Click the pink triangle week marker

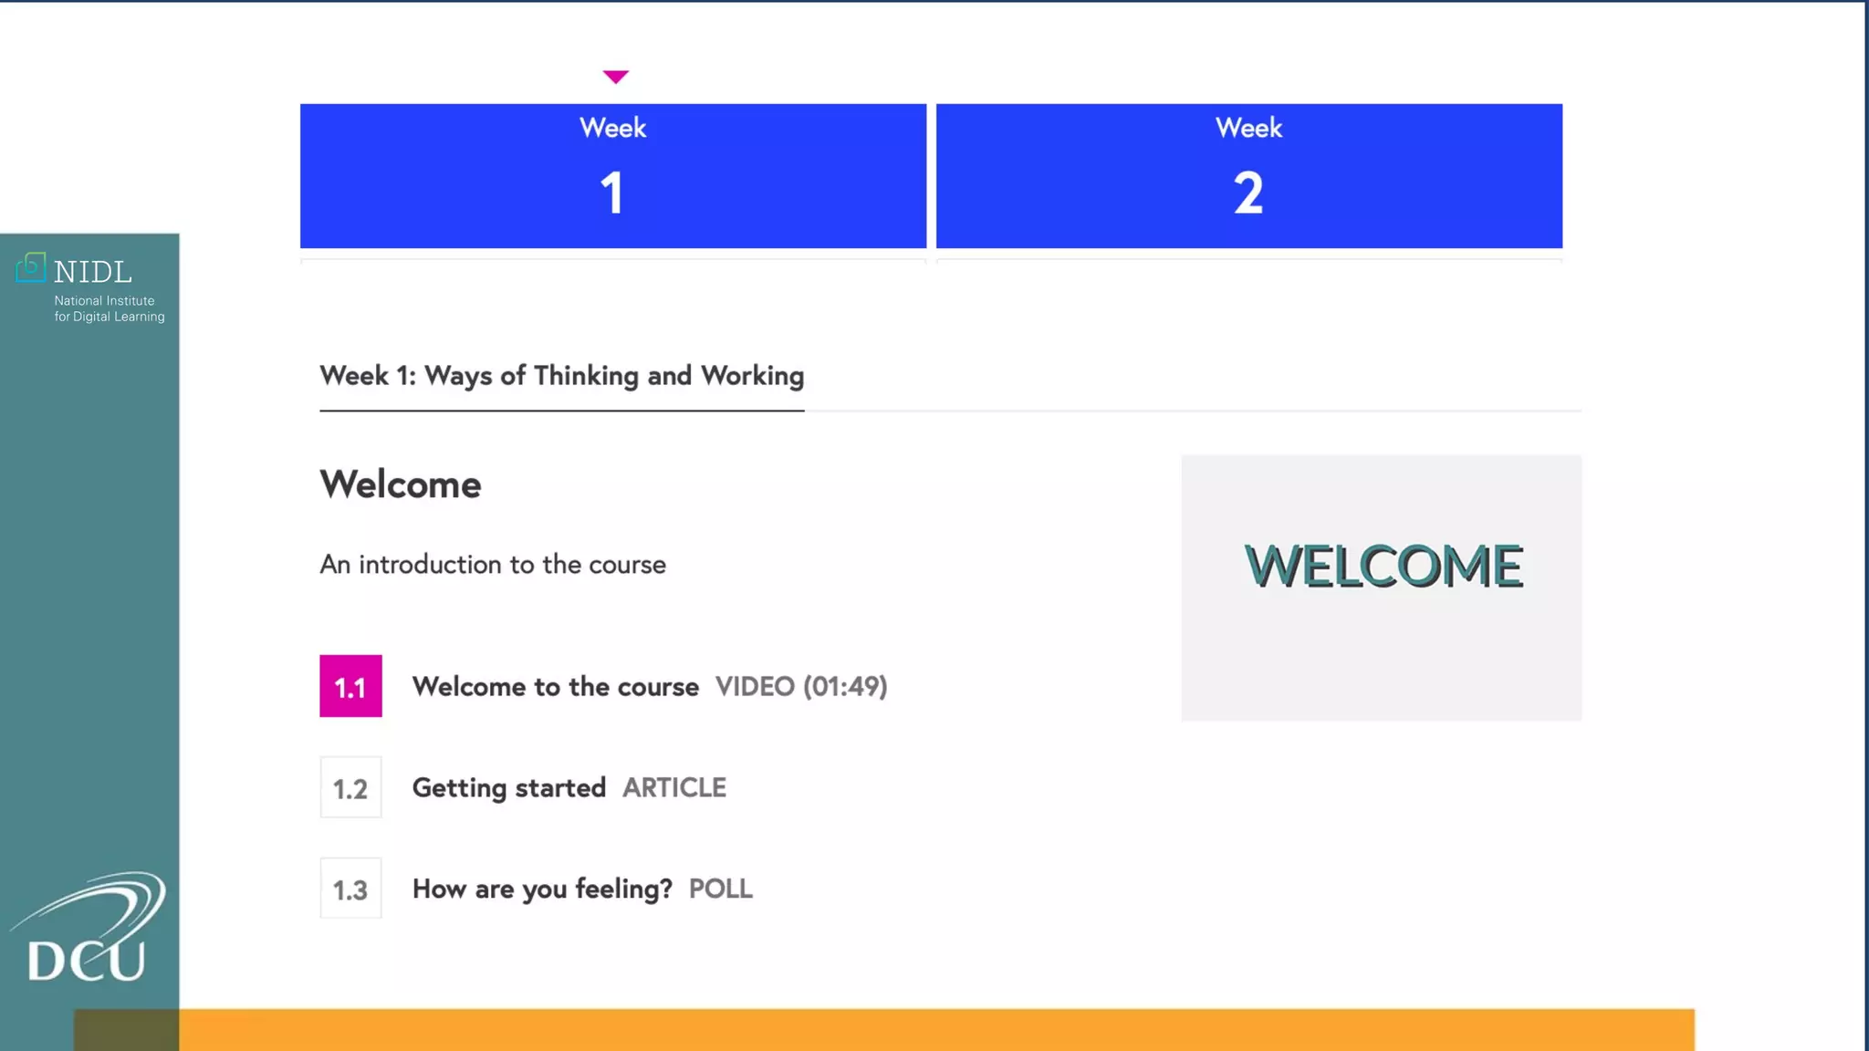[x=616, y=77]
